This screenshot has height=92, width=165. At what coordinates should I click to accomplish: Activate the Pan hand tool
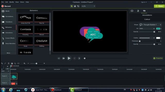[75, 6]
